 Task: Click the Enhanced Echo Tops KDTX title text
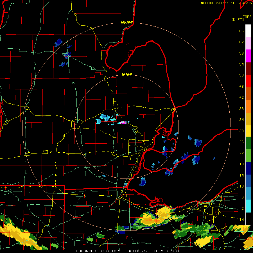[x=127, y=251]
